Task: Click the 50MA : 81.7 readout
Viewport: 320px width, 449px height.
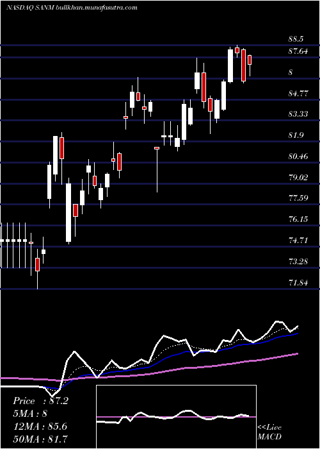Action: (41, 439)
